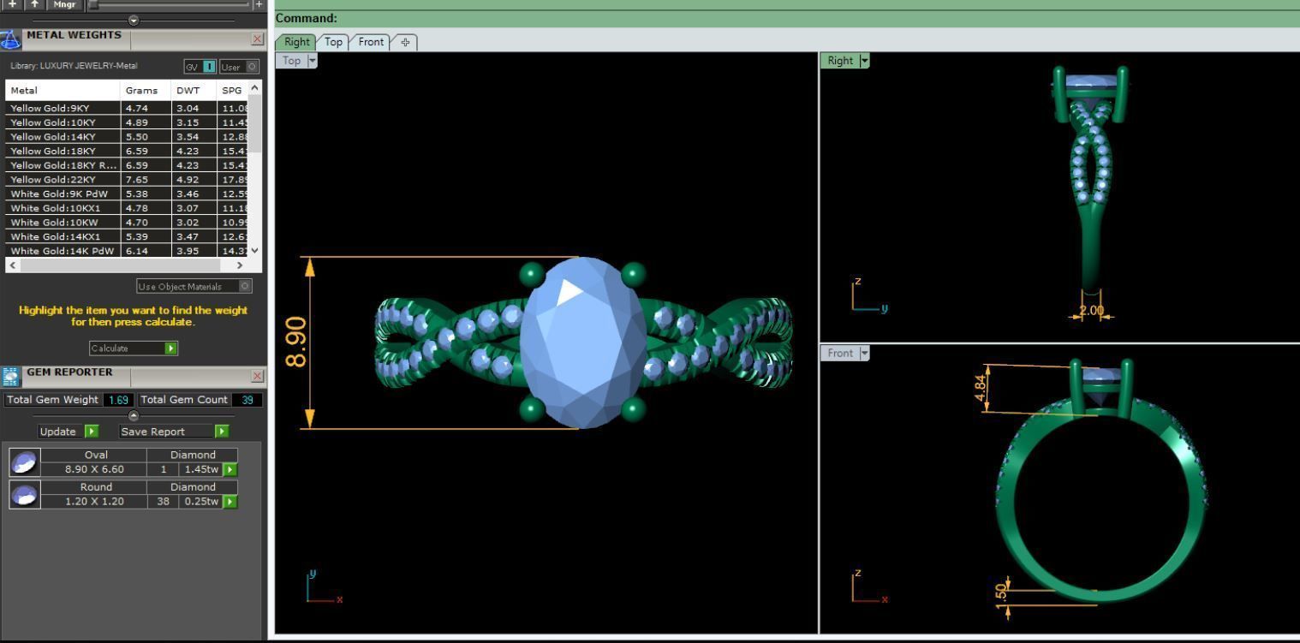The width and height of the screenshot is (1300, 643).
Task: Click the plus icon at slider's right end
Action: (259, 4)
